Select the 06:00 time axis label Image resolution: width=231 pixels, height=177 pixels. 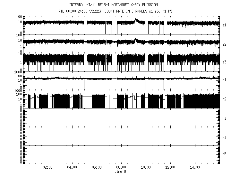[x=97, y=168]
